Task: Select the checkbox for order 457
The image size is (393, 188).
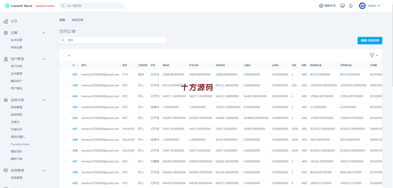Action: [x=65, y=162]
